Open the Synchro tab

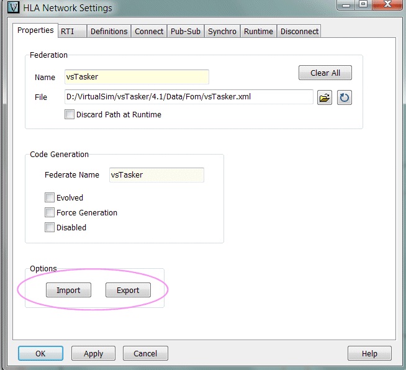[x=222, y=32]
